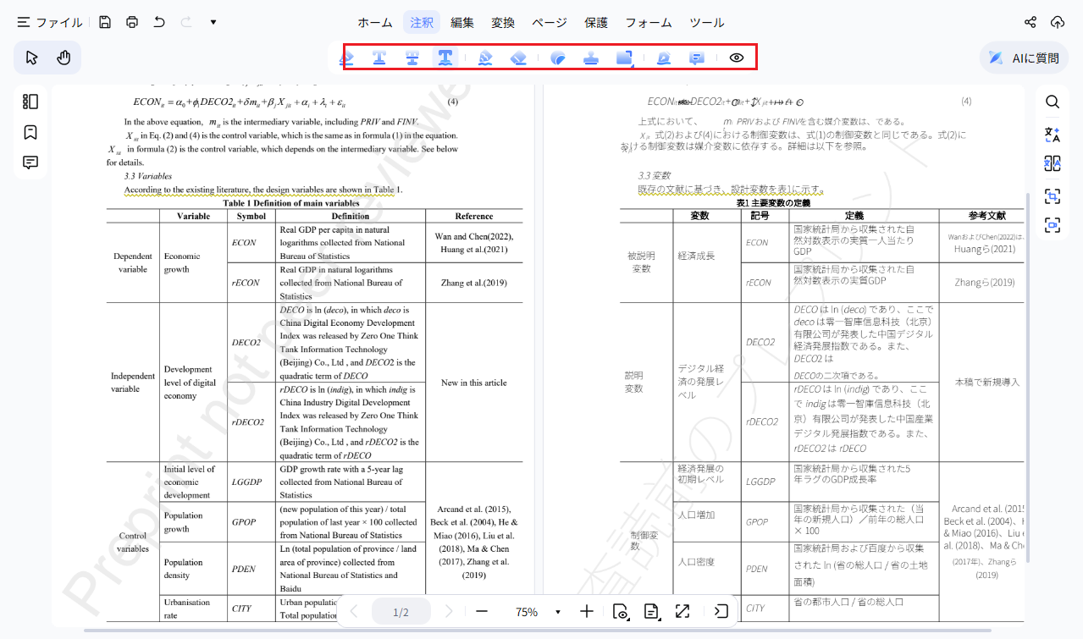The image size is (1083, 639).
Task: Click the screenshot capture icon
Action: (x=1053, y=225)
